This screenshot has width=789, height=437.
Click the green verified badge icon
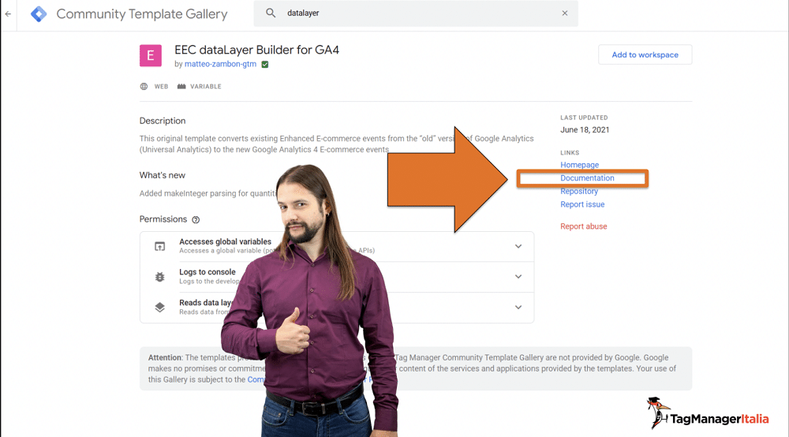265,65
